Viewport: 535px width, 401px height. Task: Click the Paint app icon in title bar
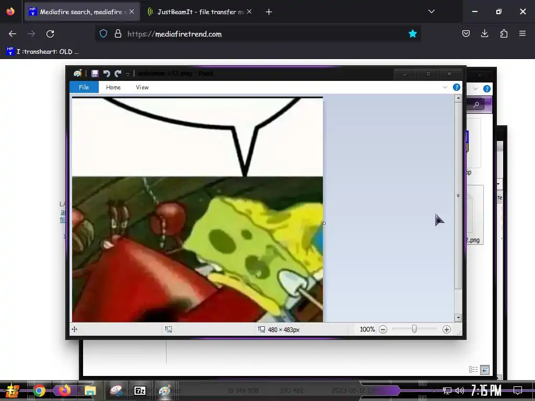pyautogui.click(x=77, y=73)
